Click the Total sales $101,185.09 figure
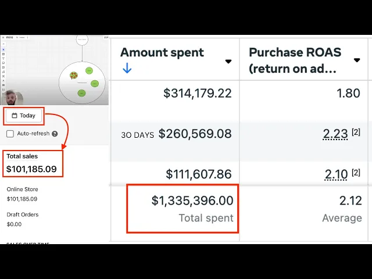This screenshot has width=372, height=279. coord(31,170)
